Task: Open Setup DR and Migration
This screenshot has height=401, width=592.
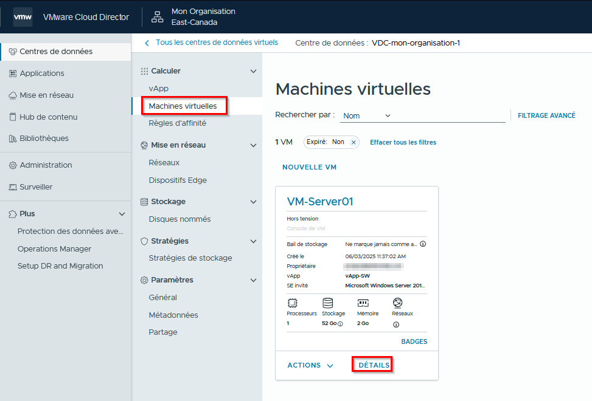Action: click(x=60, y=266)
